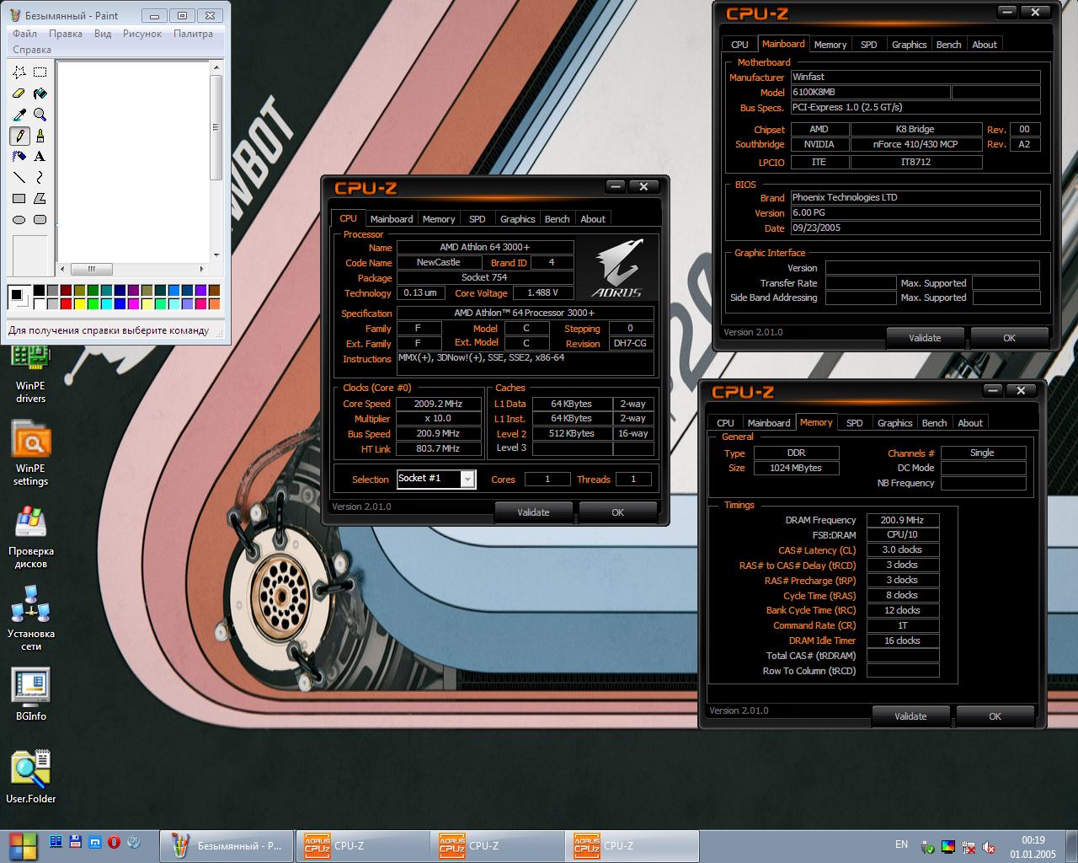Select the Line tool in Paint
The image size is (1078, 863).
tap(19, 178)
